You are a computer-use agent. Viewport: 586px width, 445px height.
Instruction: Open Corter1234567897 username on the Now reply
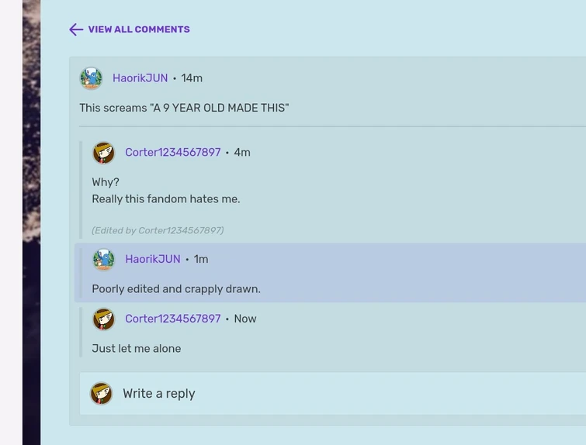(x=172, y=319)
